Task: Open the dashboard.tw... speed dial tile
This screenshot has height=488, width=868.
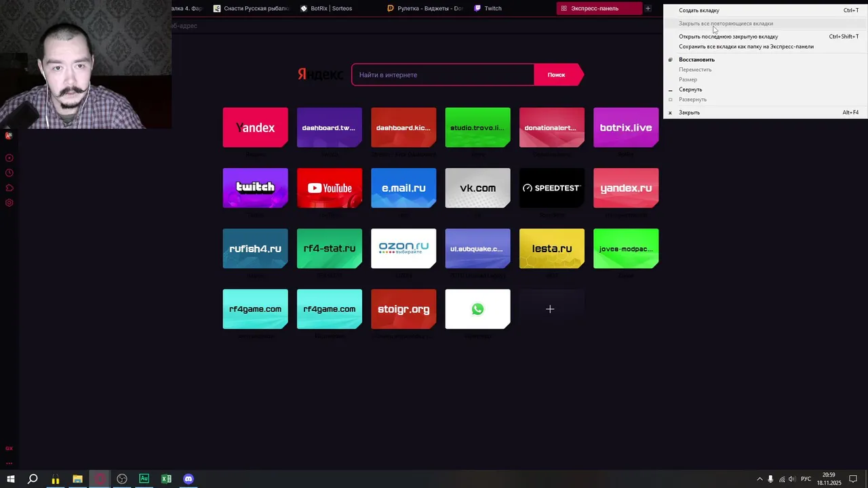Action: coord(329,127)
